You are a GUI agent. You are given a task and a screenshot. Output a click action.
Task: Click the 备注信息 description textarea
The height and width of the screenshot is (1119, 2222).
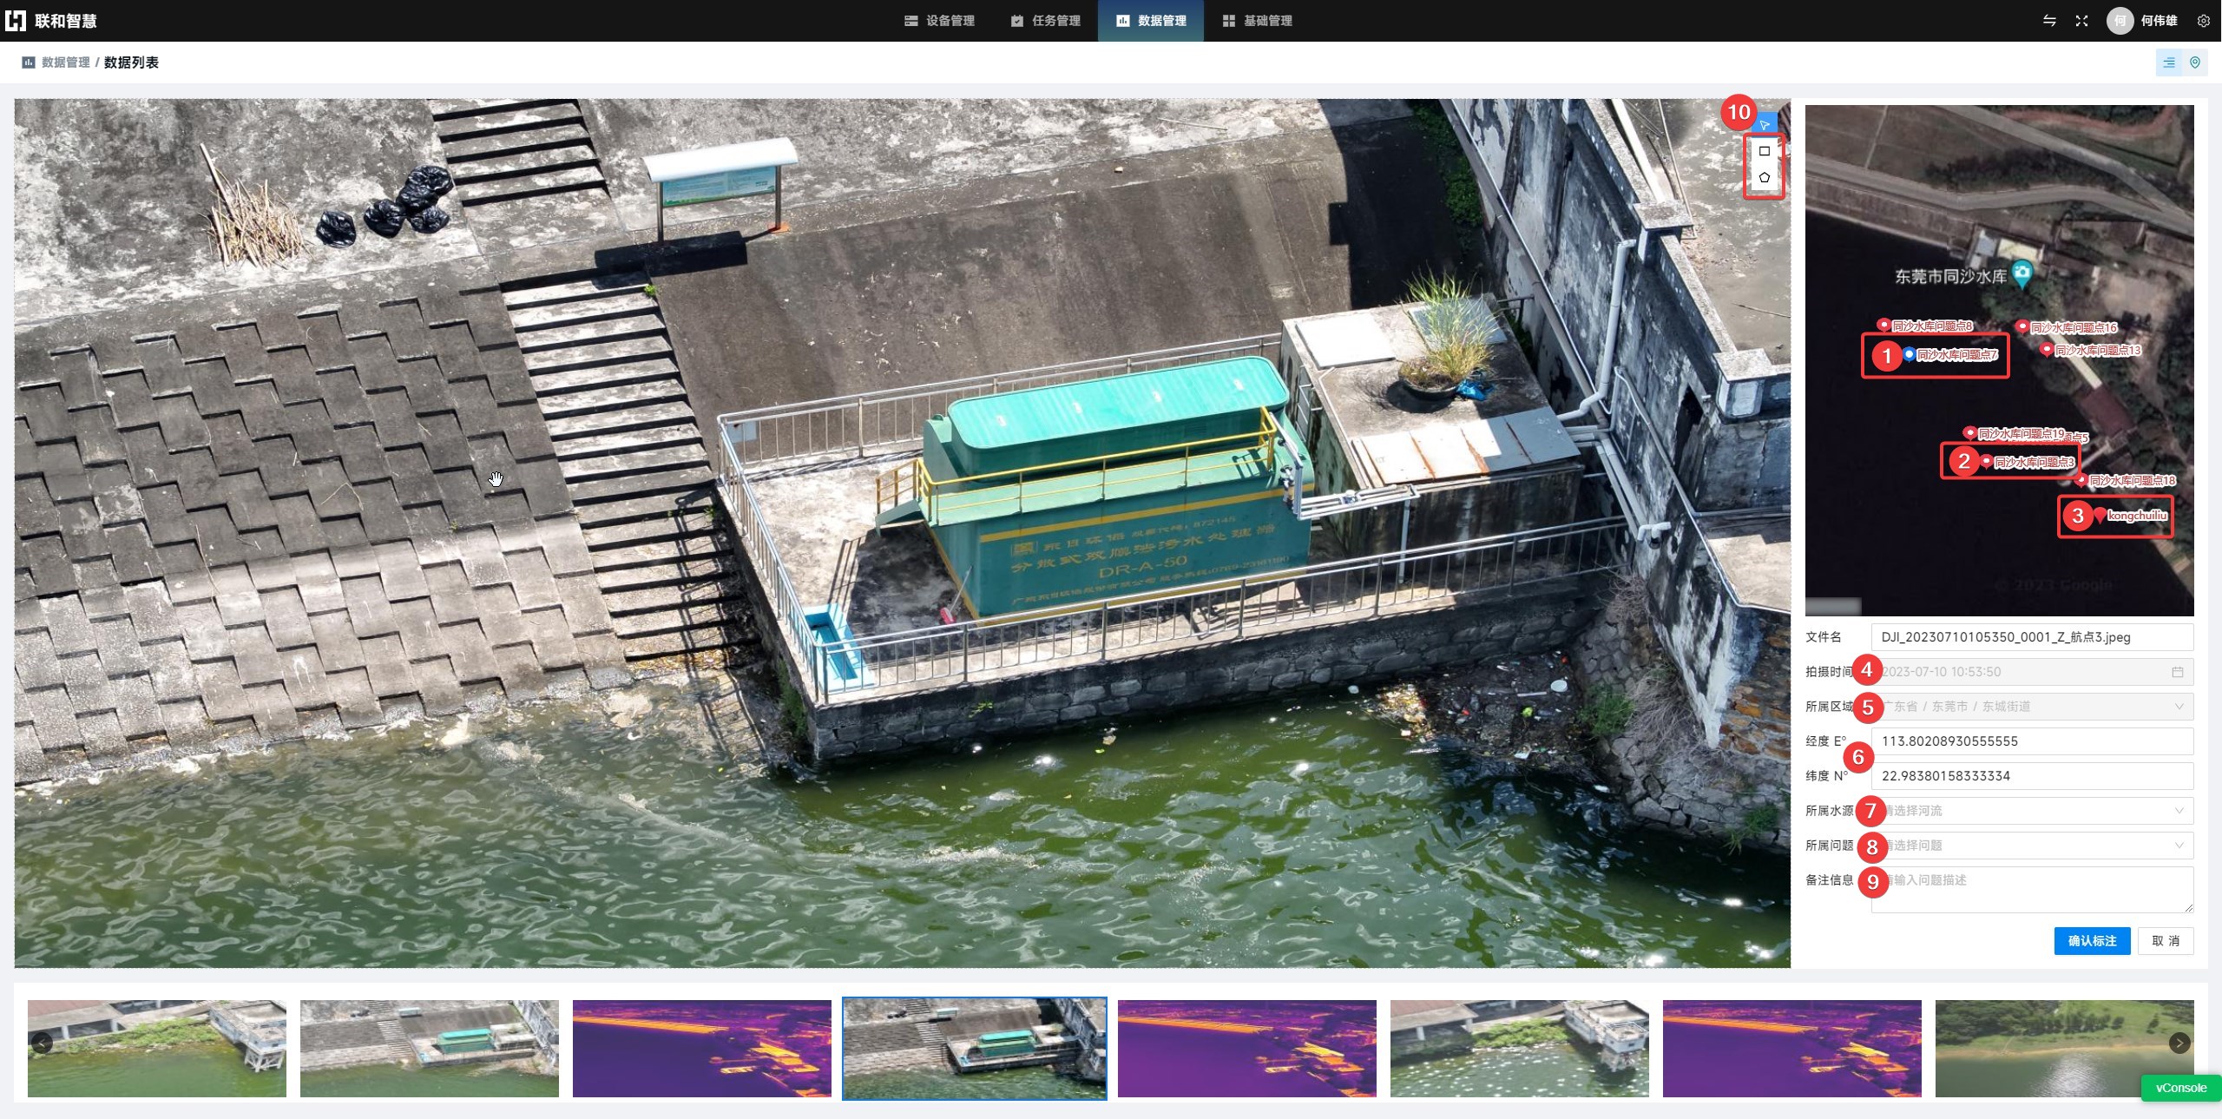click(x=2032, y=890)
